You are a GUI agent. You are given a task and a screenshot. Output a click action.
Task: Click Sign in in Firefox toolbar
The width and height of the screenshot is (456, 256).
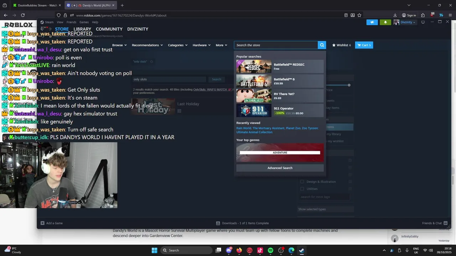point(409,15)
